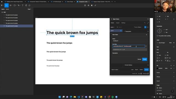Open Windows Start menu

pos(60,97)
